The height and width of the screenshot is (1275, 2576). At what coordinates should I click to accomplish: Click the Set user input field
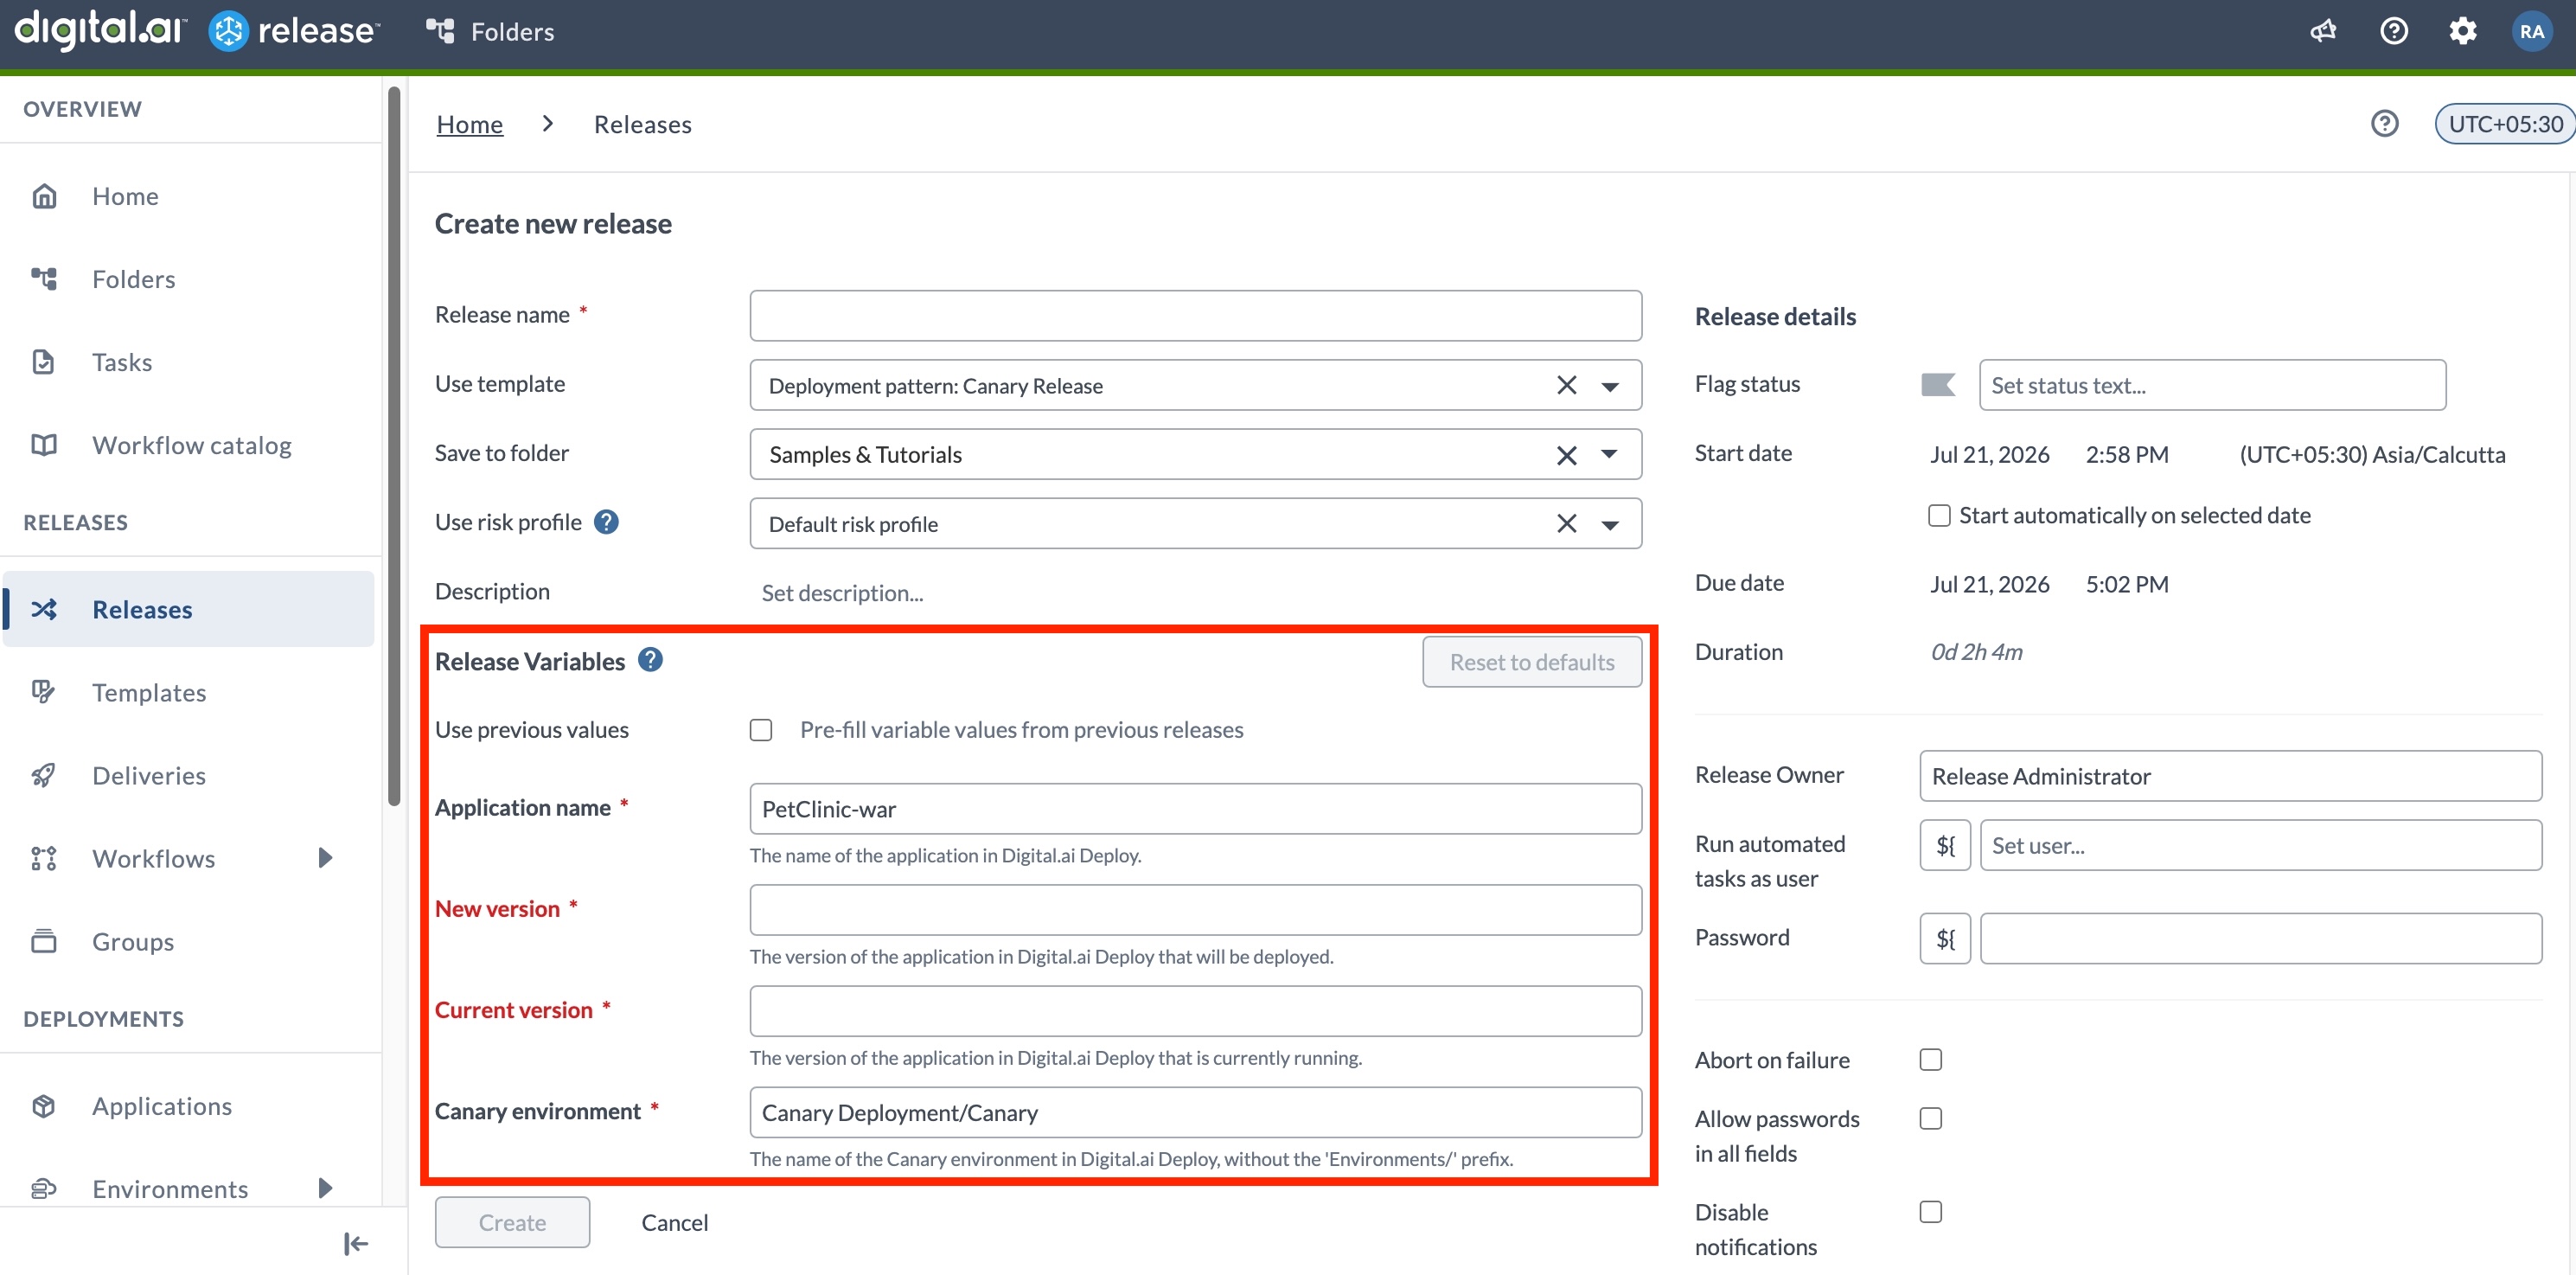pos(2261,845)
